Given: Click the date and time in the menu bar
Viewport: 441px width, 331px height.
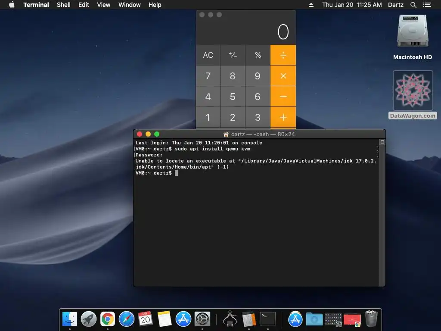Looking at the screenshot, I should [x=352, y=5].
